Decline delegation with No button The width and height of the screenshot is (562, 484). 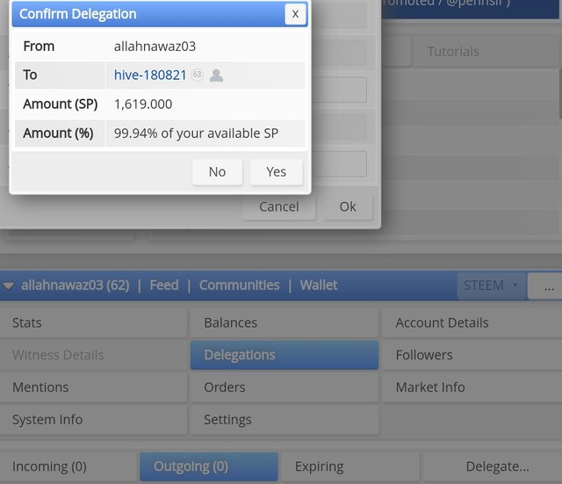point(217,172)
